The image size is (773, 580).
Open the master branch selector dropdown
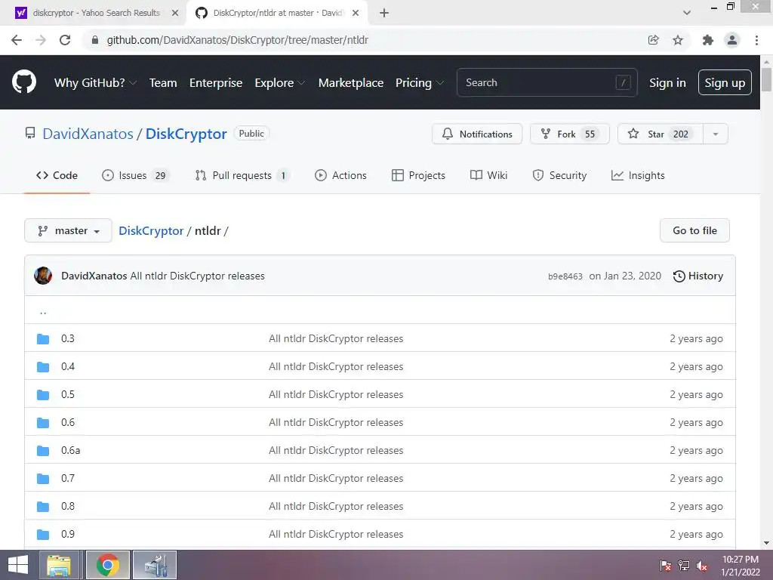(68, 230)
